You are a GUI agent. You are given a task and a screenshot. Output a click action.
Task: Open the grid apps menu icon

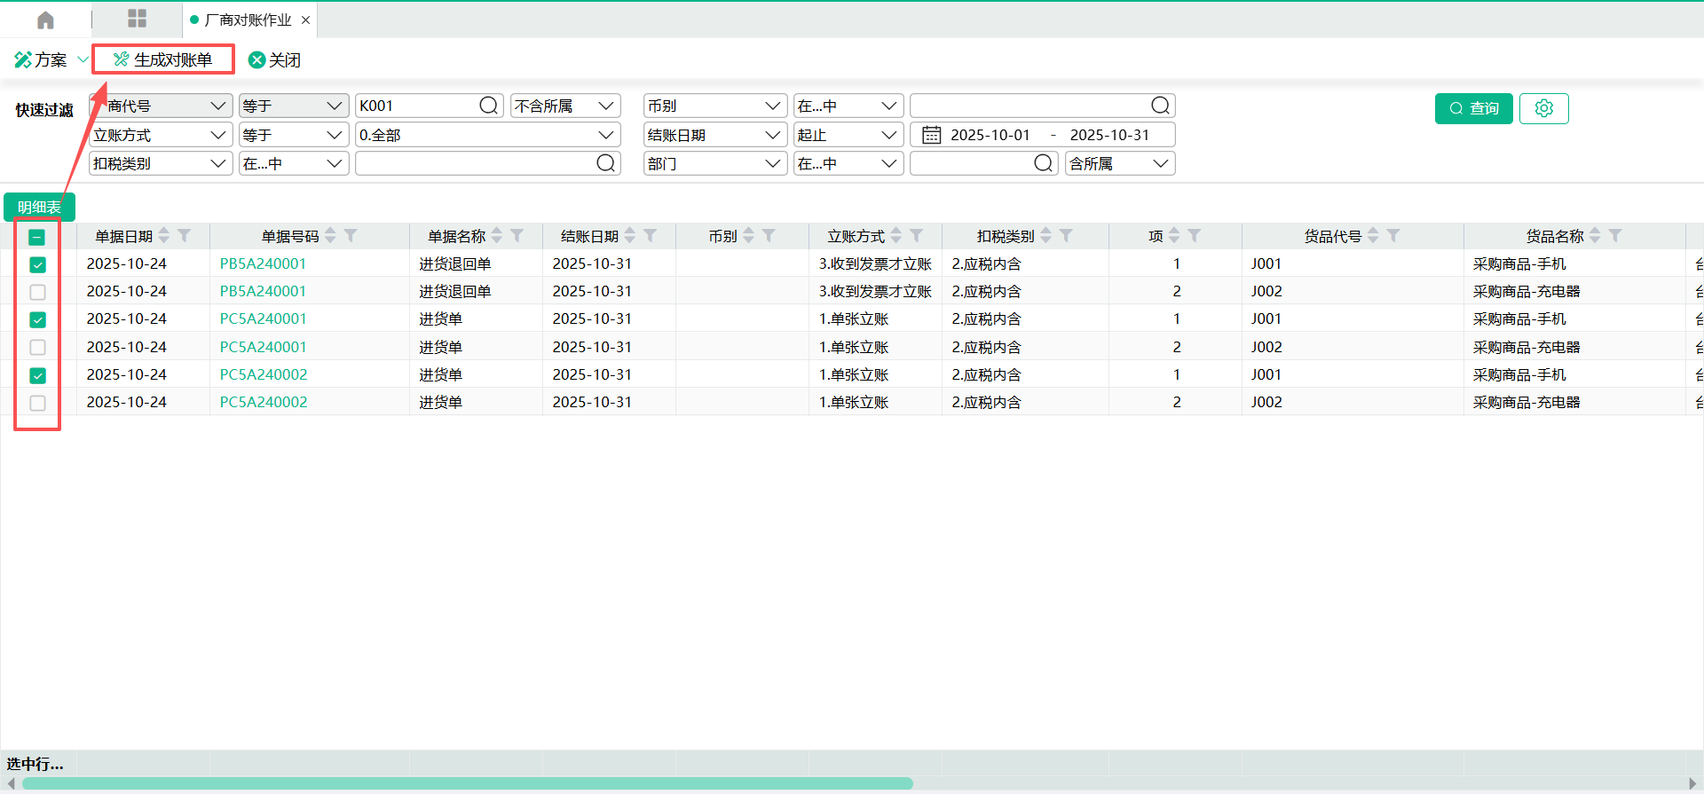click(x=137, y=19)
